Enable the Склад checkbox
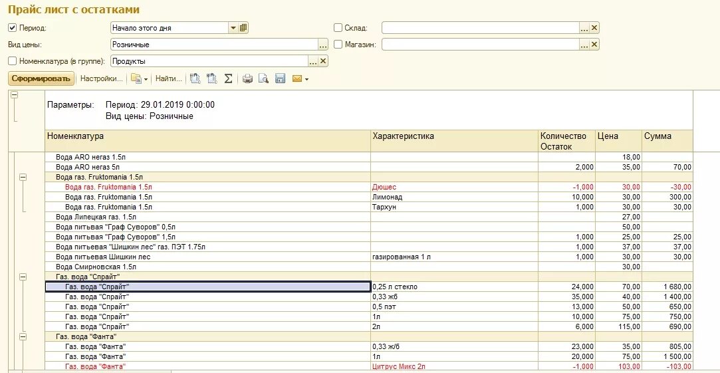The width and height of the screenshot is (720, 373). point(338,27)
